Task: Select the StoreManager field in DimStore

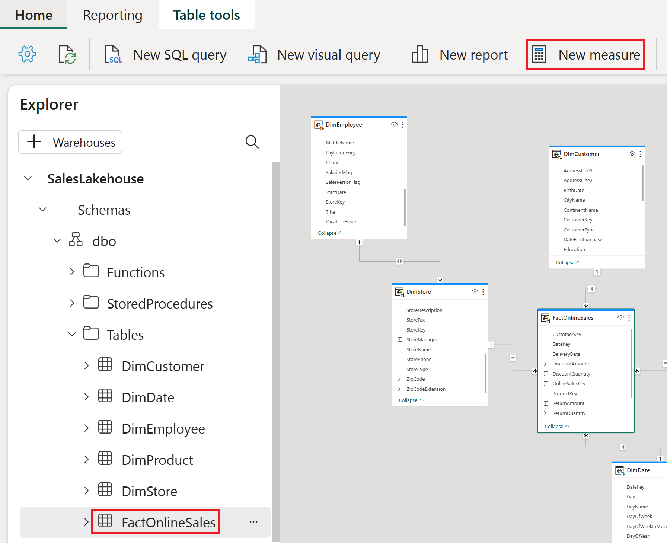Action: [422, 339]
